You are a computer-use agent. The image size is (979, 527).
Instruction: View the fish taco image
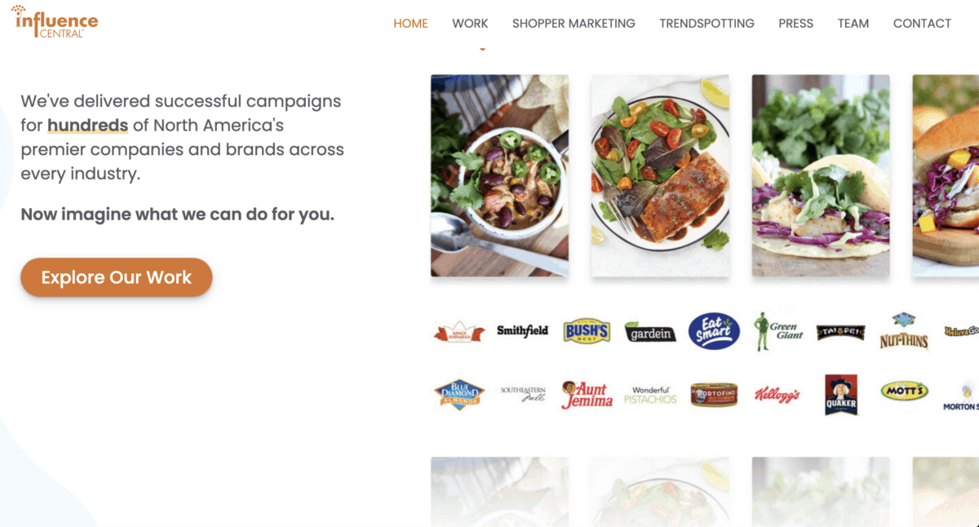[821, 175]
